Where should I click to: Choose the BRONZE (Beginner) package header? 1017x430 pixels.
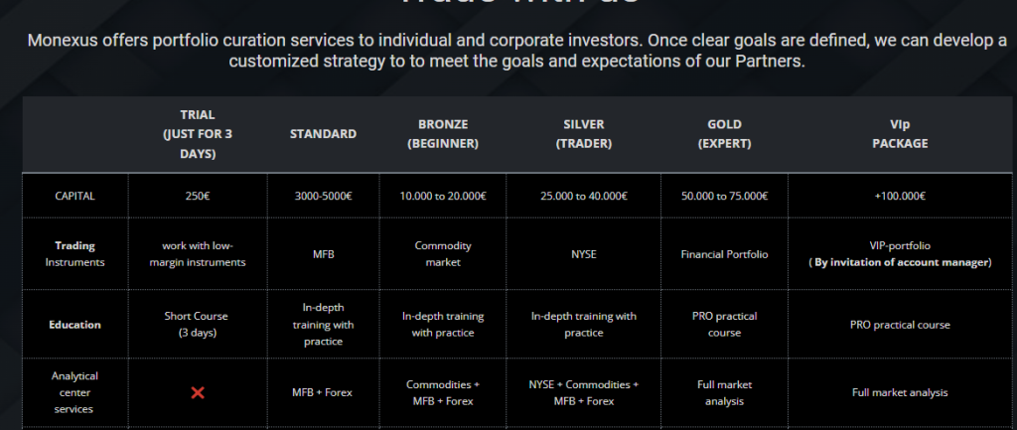pos(443,134)
